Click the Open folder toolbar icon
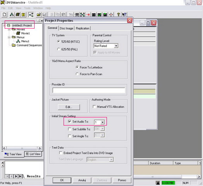Viewport: 203px width, 186px height. (x=39, y=14)
